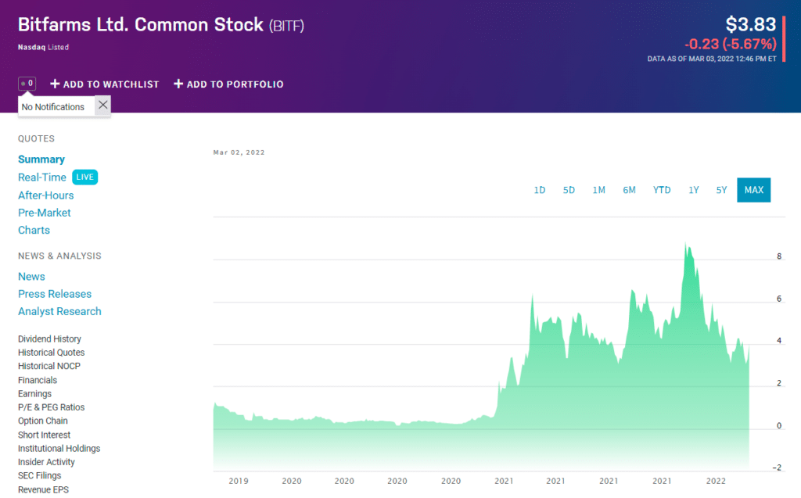The height and width of the screenshot is (498, 801).
Task: Select the 1D chart range tab
Action: (540, 190)
